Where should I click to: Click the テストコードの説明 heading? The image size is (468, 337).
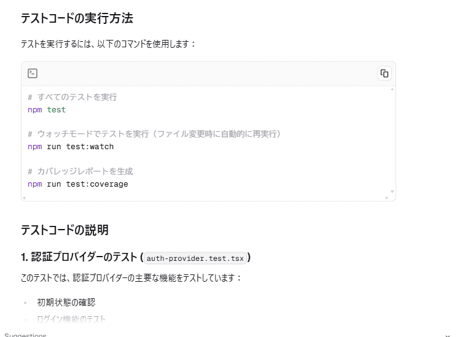[64, 230]
